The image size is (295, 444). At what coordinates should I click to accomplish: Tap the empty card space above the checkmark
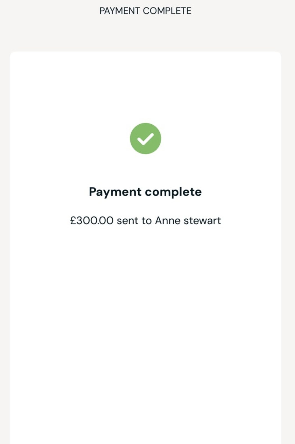[x=146, y=87]
